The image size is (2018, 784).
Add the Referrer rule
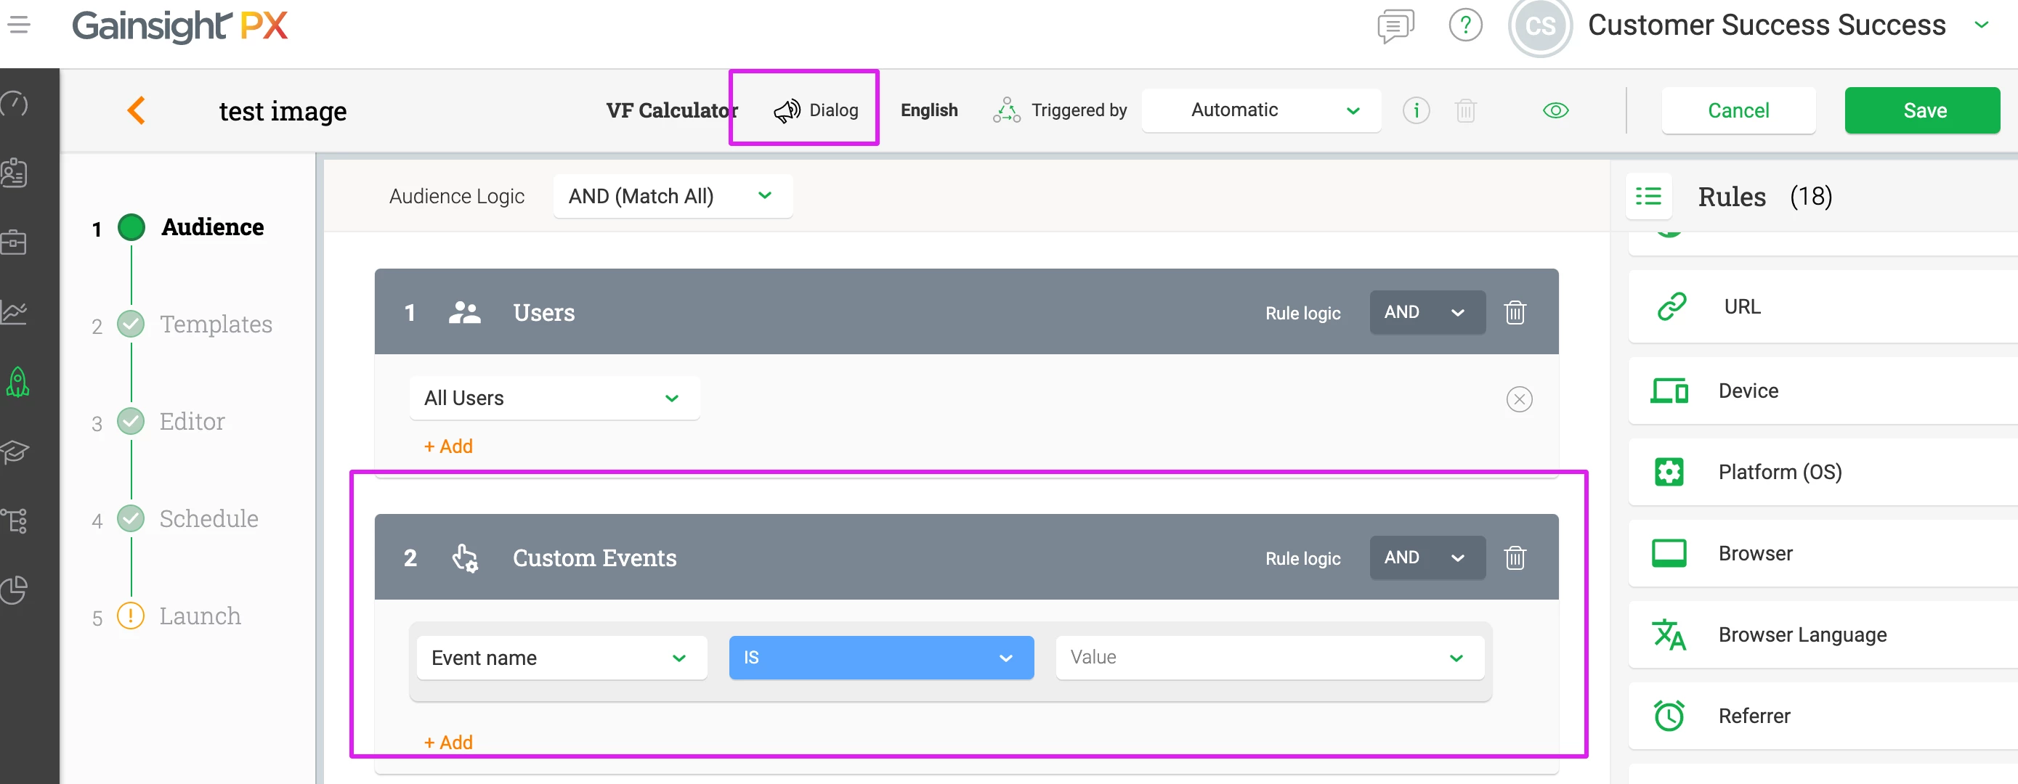click(1823, 716)
